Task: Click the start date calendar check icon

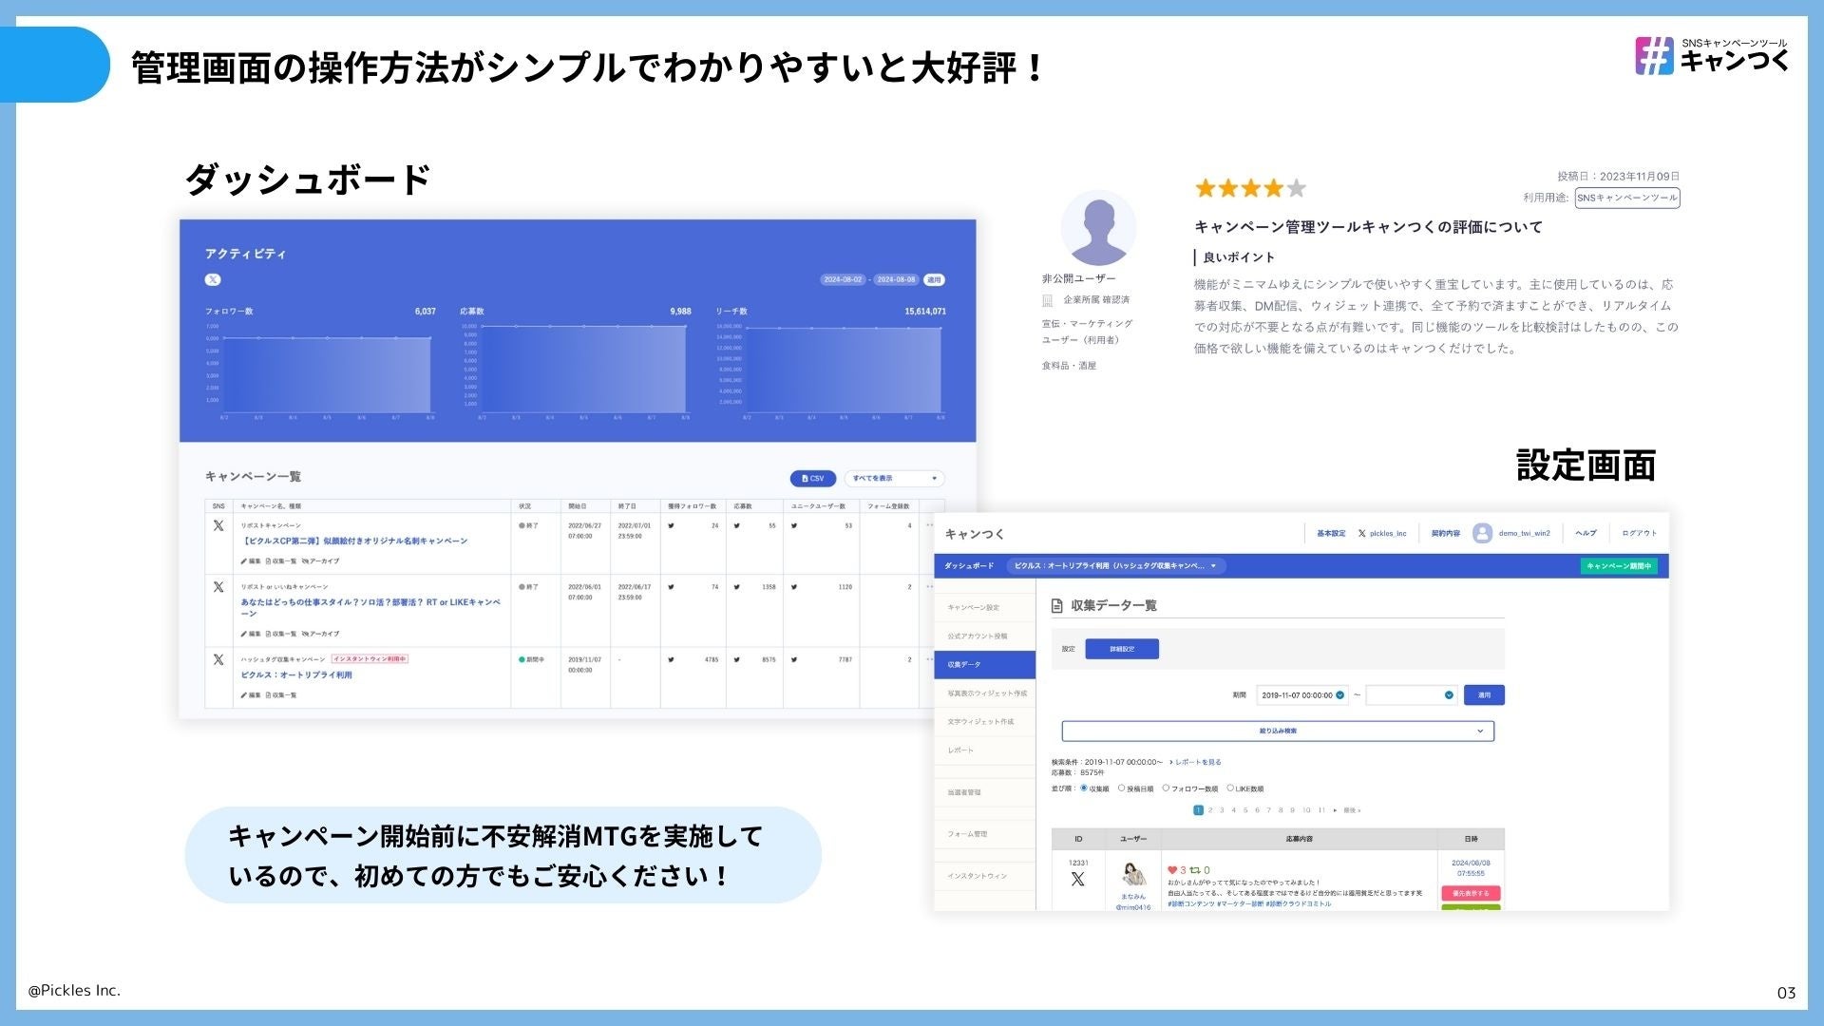Action: click(x=1340, y=695)
